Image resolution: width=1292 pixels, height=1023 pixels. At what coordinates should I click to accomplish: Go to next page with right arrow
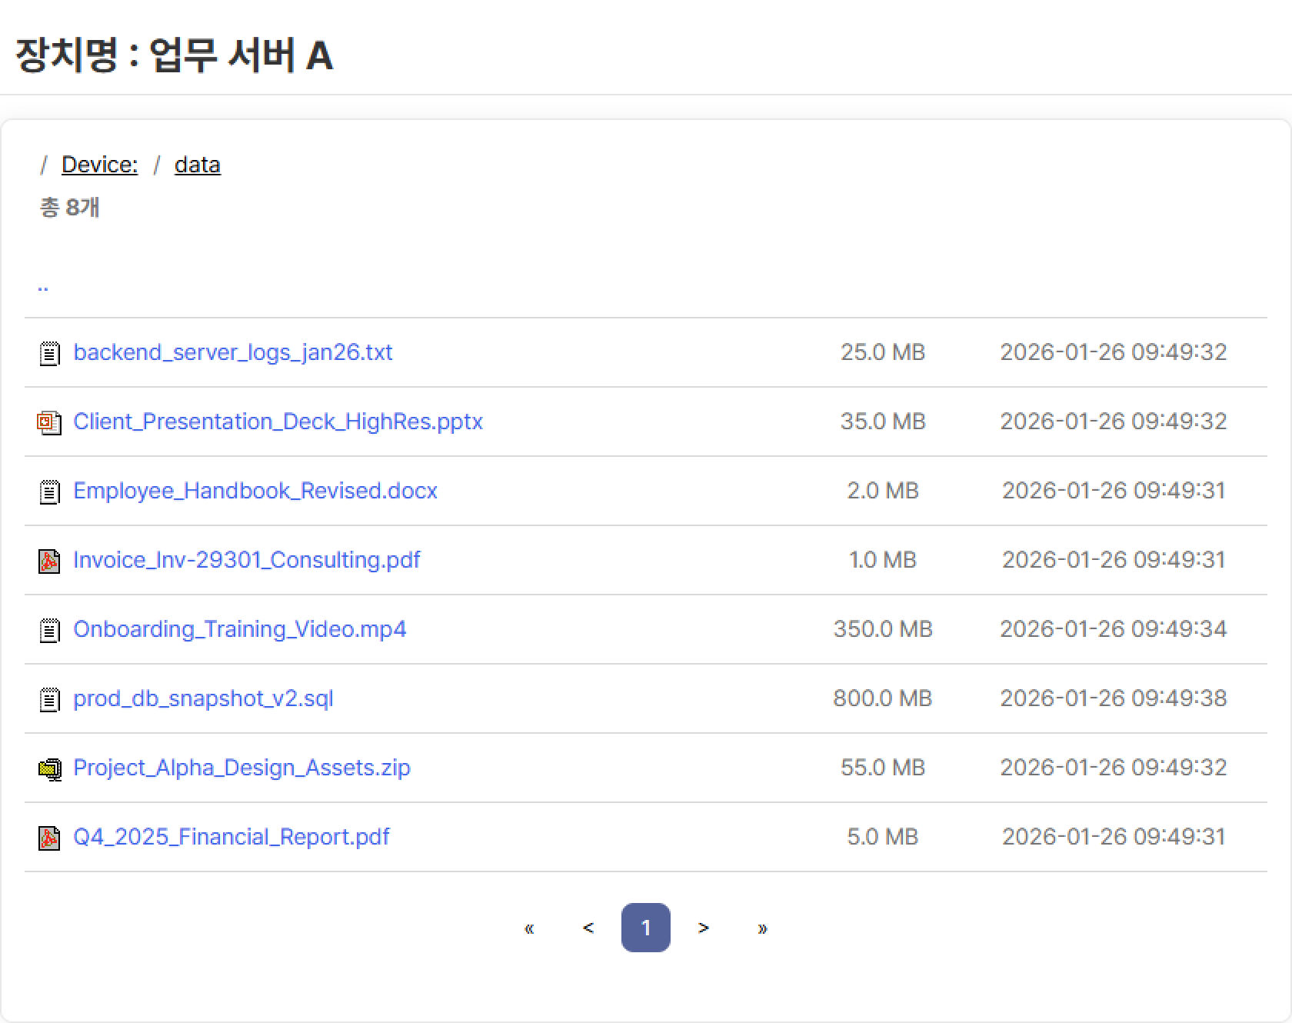[703, 928]
